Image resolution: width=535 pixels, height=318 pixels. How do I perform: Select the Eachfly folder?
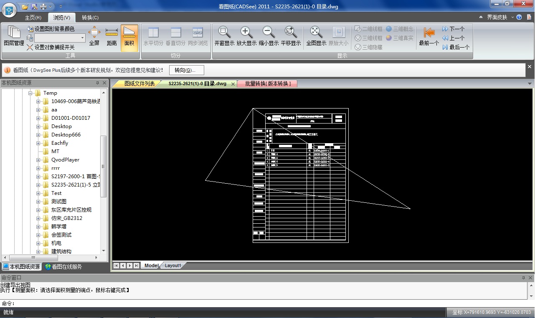(60, 143)
